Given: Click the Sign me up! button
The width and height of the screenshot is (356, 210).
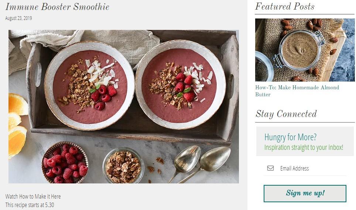Looking at the screenshot, I should [x=305, y=193].
